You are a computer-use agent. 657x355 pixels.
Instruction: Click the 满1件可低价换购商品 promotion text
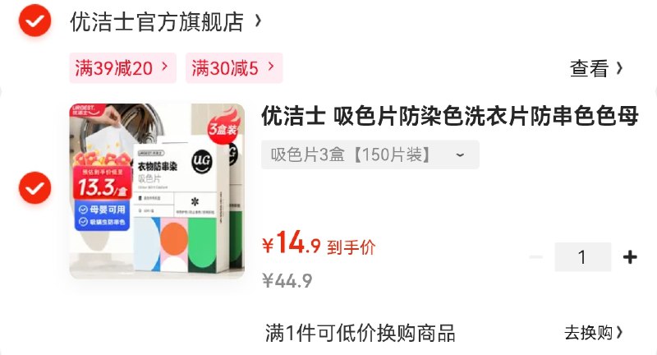(x=361, y=333)
